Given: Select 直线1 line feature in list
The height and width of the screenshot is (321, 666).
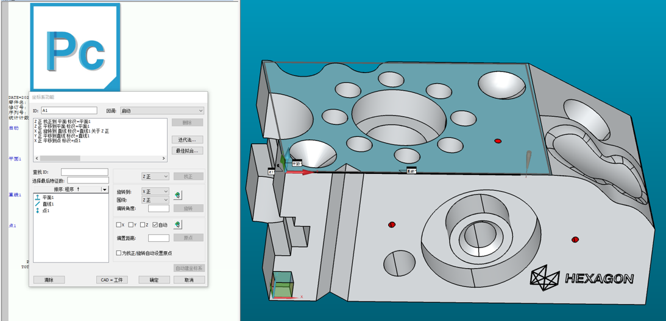Looking at the screenshot, I should 48,204.
